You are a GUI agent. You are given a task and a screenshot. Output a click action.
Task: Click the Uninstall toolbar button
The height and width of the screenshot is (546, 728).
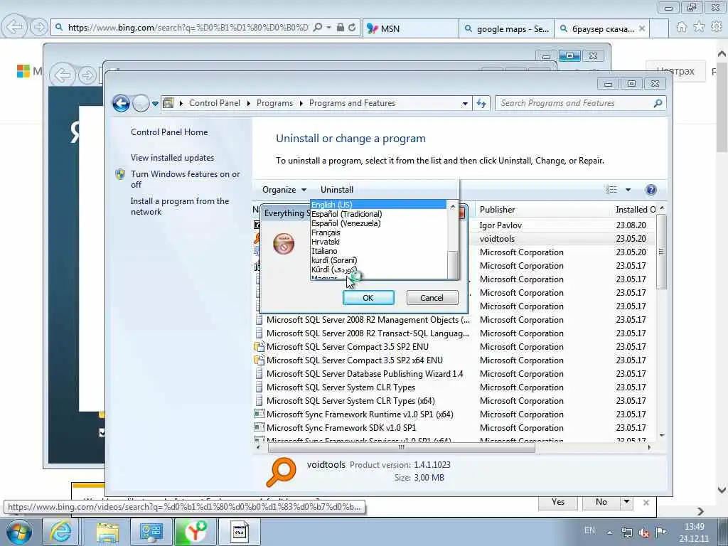click(x=336, y=189)
